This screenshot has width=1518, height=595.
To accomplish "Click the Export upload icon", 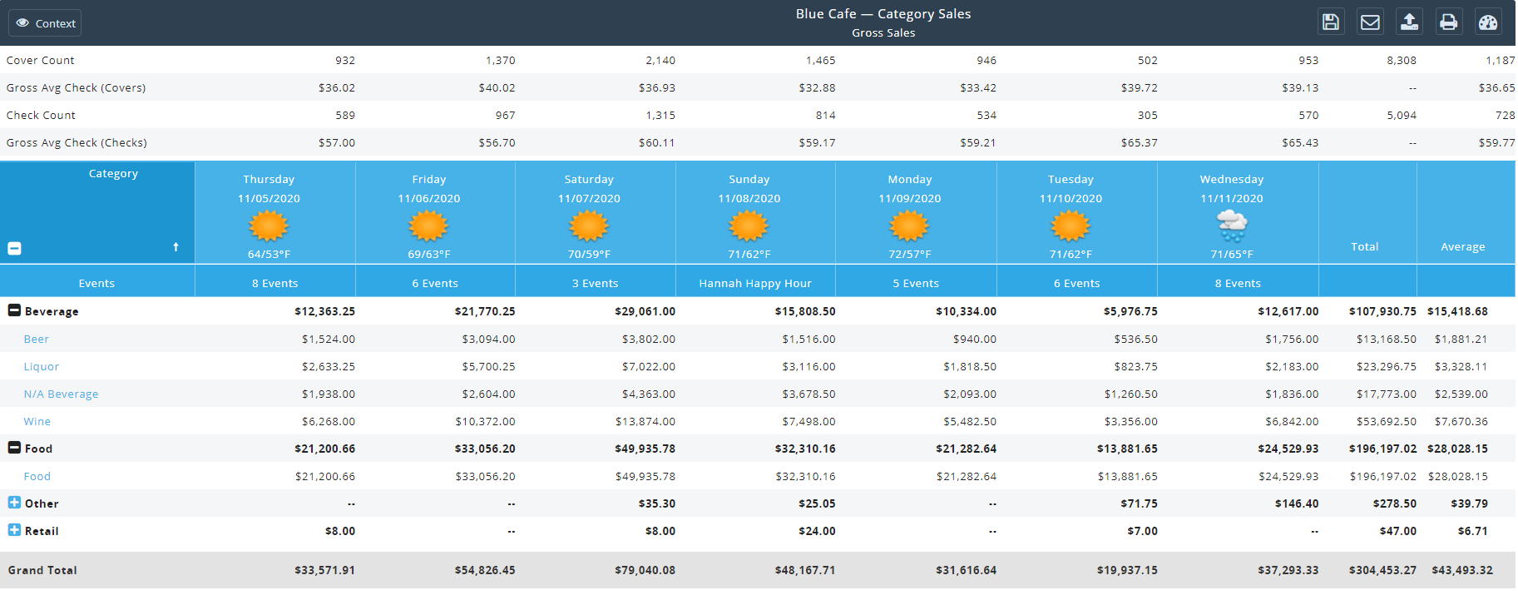I will (x=1409, y=22).
